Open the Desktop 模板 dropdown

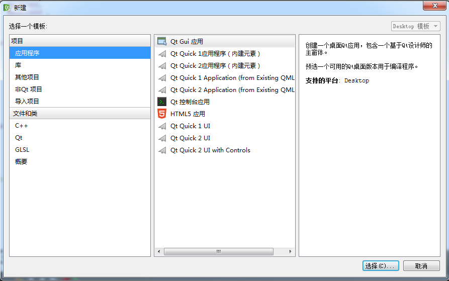point(415,26)
